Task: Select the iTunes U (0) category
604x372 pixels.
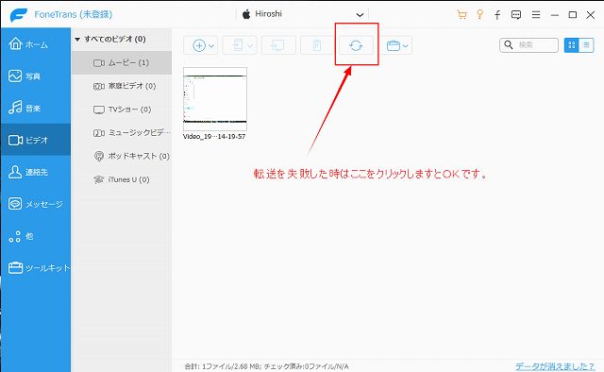Action: (122, 179)
